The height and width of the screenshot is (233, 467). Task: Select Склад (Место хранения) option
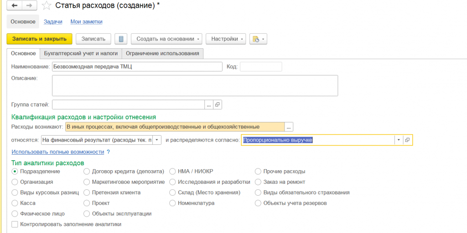coord(172,192)
